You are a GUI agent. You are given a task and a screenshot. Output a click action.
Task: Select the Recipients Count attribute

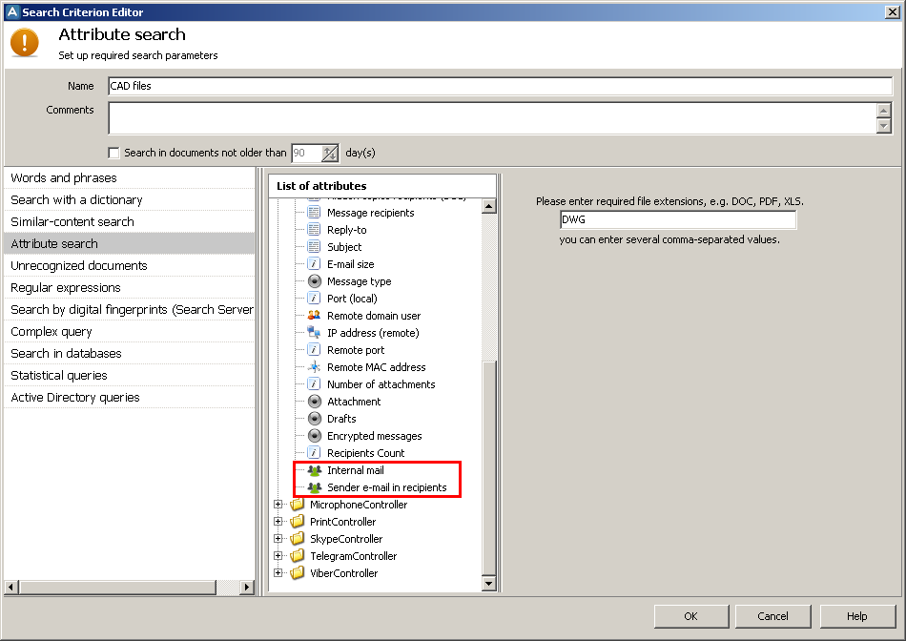point(366,453)
